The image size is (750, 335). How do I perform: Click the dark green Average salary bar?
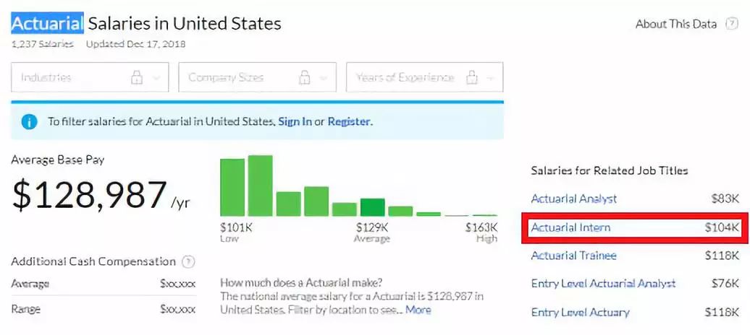(x=373, y=207)
